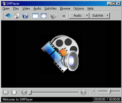The height and width of the screenshot is (103, 122).
Task: Maximize the SMPlayer window
Action: 114,4
